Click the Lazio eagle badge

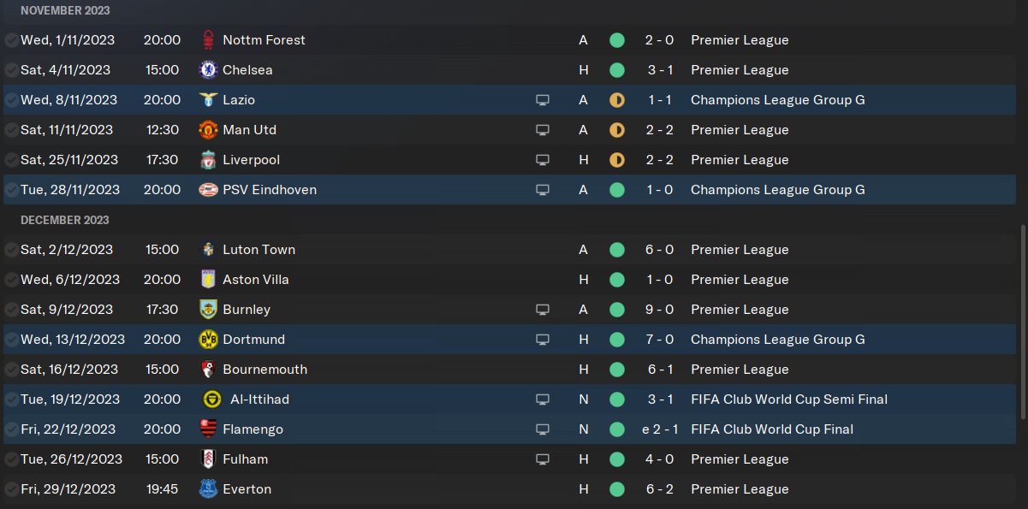pos(207,100)
